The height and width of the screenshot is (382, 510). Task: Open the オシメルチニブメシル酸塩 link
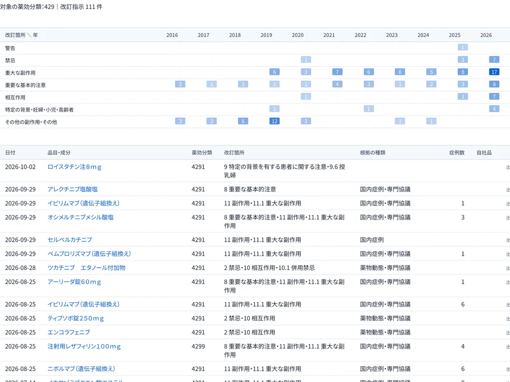tap(80, 217)
